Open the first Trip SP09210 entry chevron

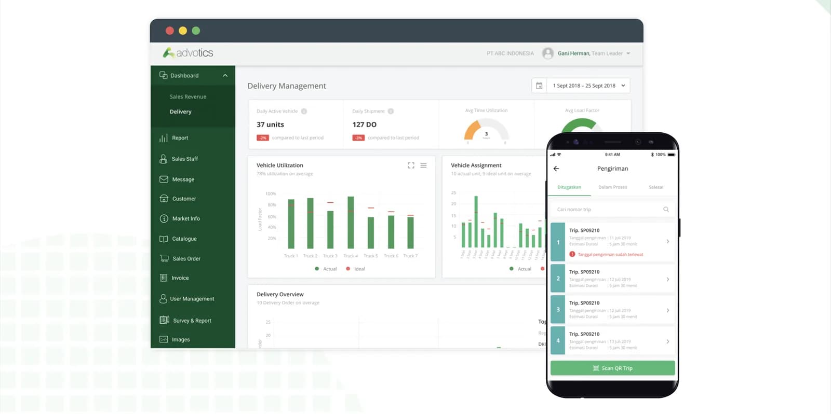[x=668, y=241]
